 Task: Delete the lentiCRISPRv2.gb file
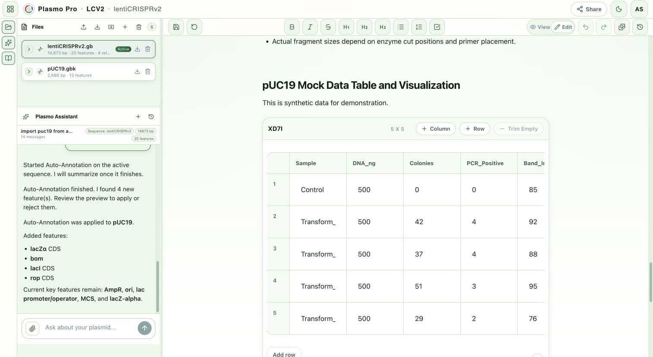pyautogui.click(x=148, y=49)
